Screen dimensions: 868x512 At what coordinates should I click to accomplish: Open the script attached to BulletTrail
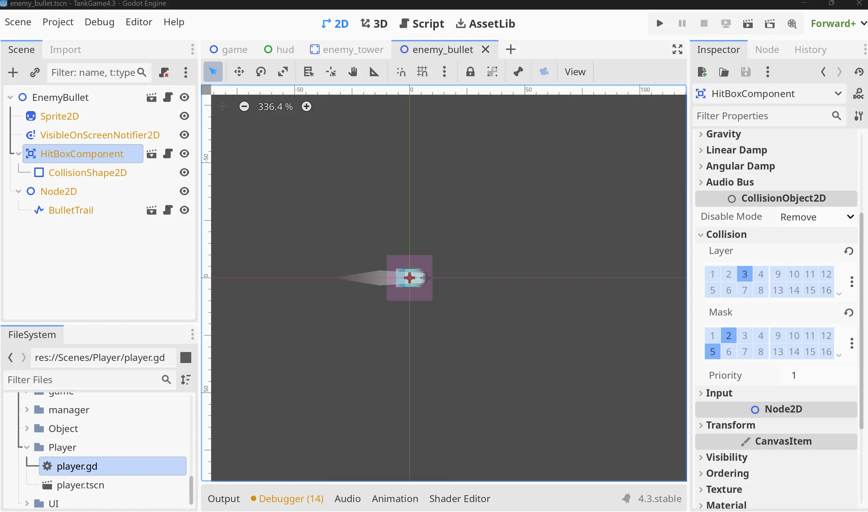click(x=168, y=210)
